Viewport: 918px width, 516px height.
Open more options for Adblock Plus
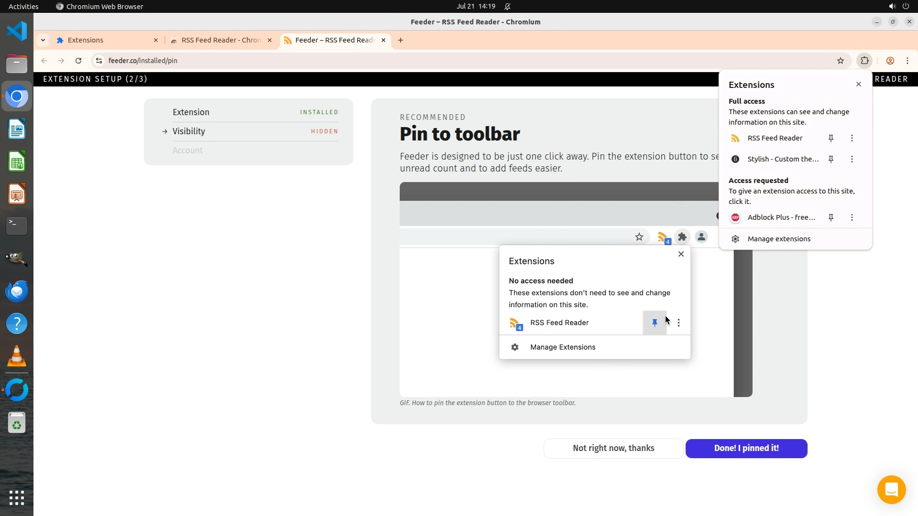pos(852,217)
